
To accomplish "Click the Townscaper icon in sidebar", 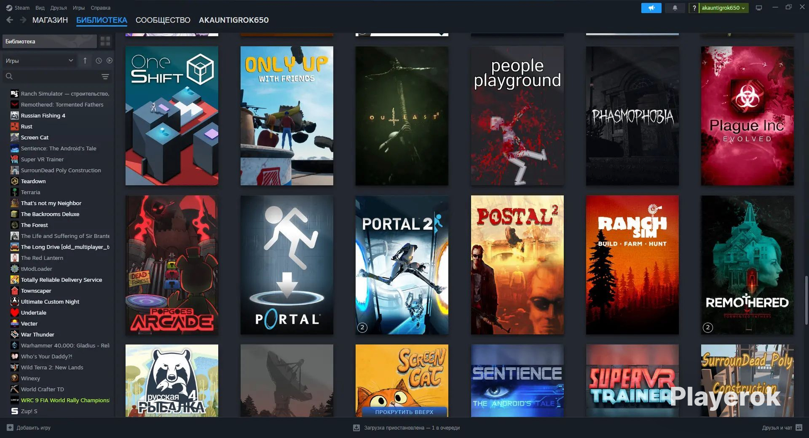I will coord(14,291).
